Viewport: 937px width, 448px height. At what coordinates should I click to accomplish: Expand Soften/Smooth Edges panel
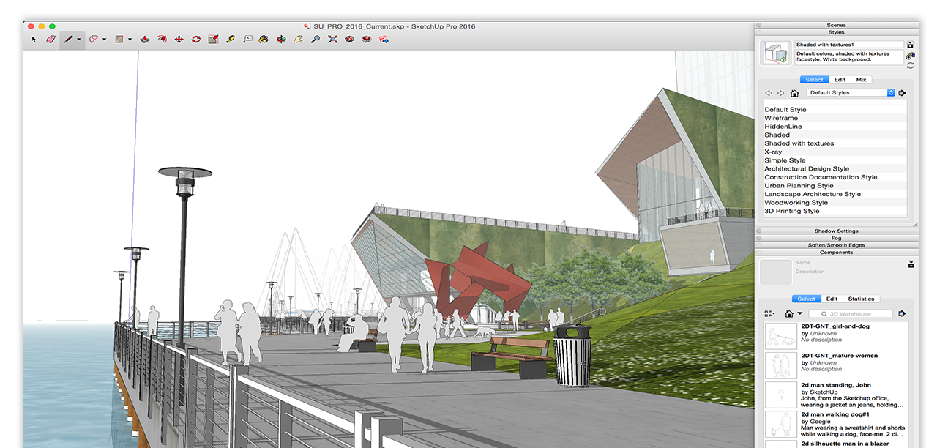836,245
